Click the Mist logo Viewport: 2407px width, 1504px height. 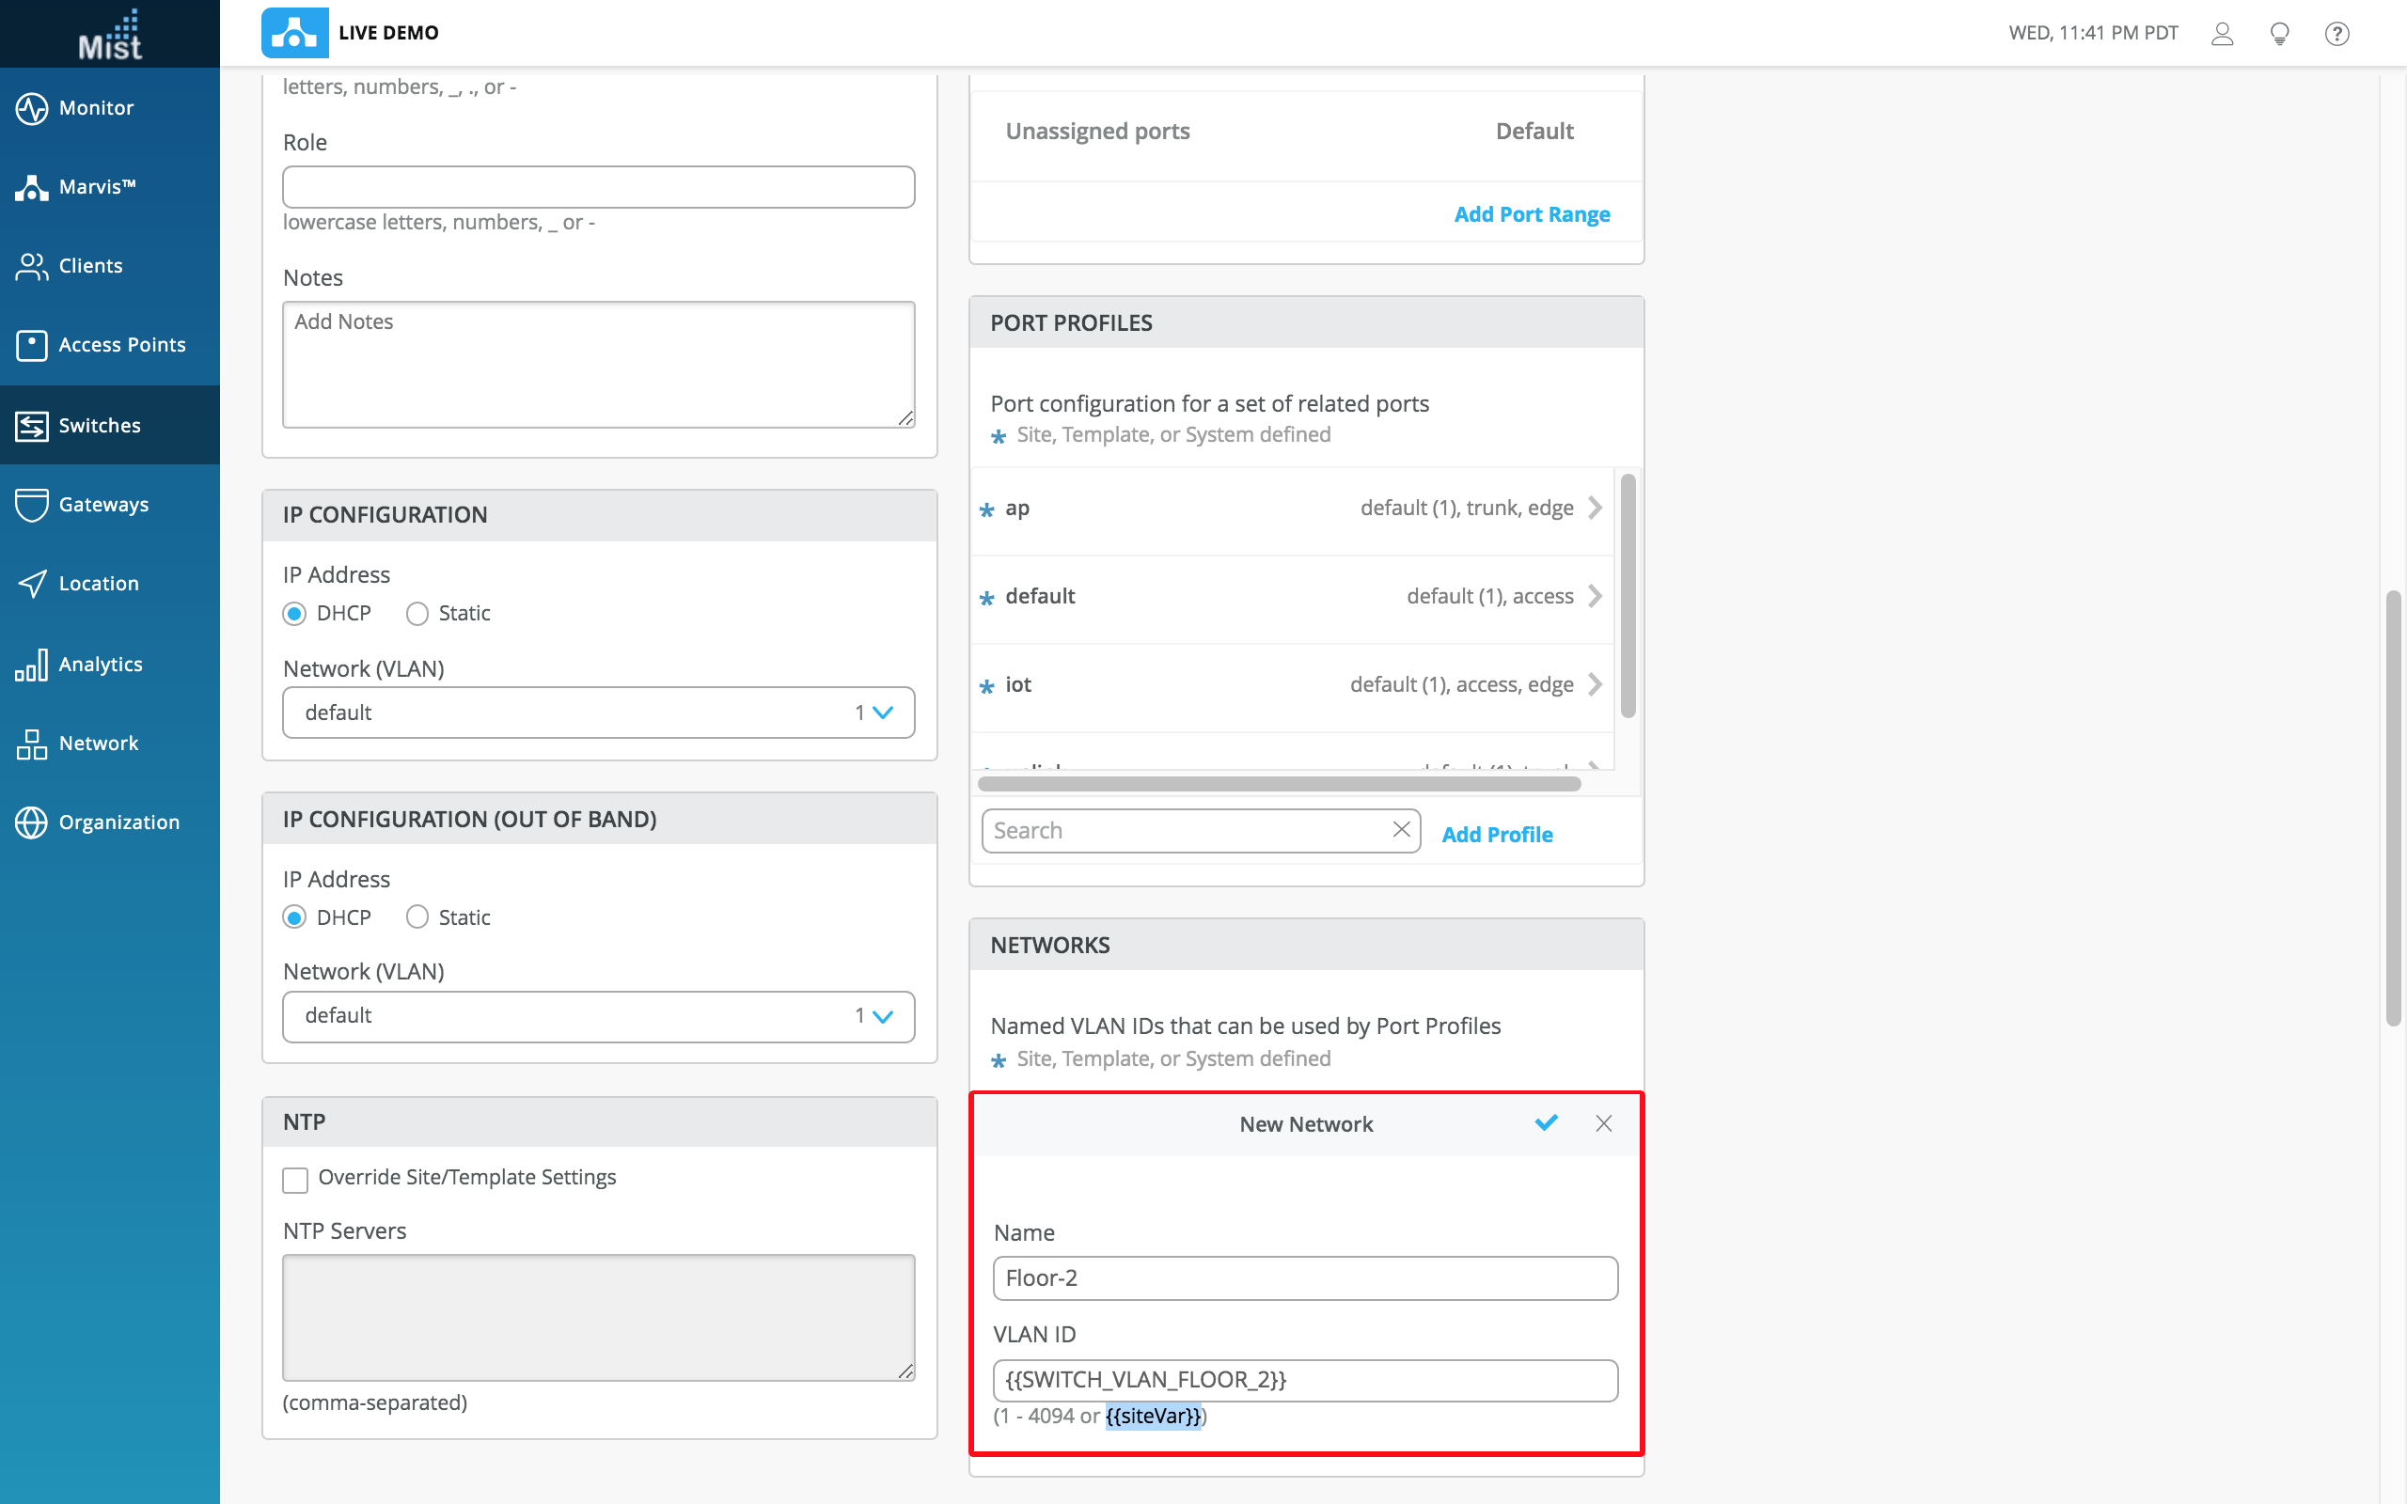click(109, 34)
